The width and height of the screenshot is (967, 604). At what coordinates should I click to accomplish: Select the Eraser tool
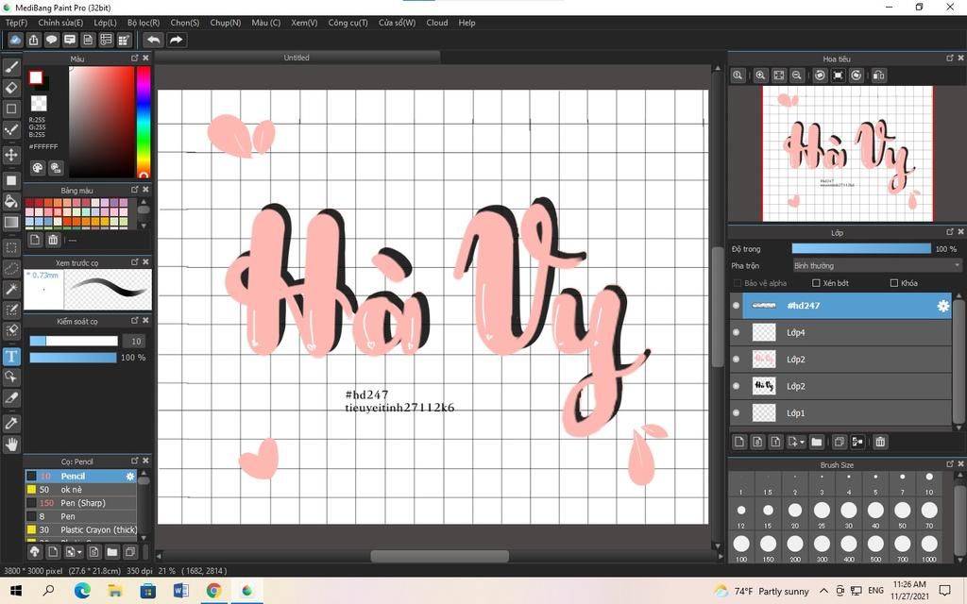click(x=11, y=88)
